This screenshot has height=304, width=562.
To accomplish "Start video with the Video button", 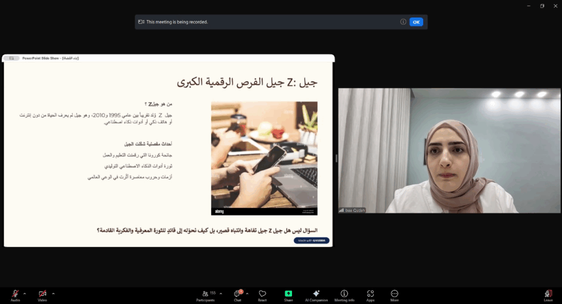I will [x=42, y=294].
